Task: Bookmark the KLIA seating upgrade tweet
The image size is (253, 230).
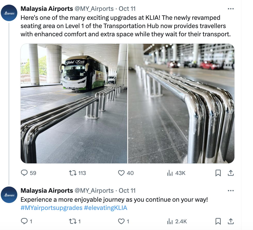Action: click(x=218, y=173)
